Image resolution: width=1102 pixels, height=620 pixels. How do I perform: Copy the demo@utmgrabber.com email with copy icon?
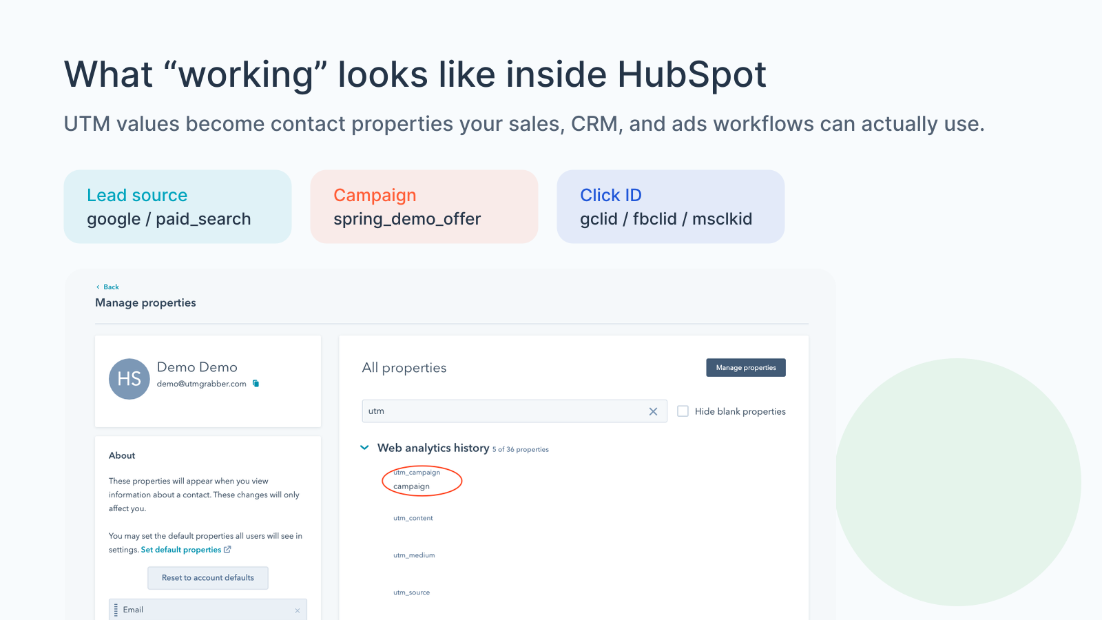tap(256, 384)
